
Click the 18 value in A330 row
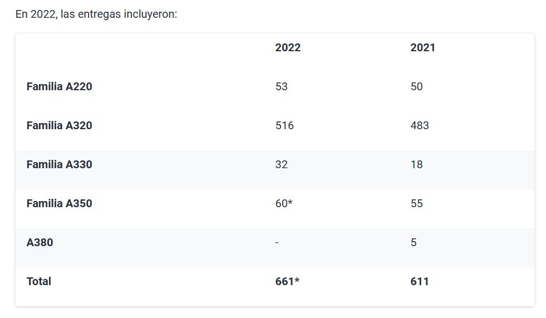coord(416,164)
